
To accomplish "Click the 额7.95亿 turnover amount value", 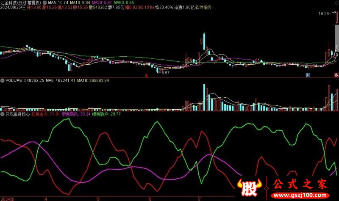I will (x=116, y=7).
